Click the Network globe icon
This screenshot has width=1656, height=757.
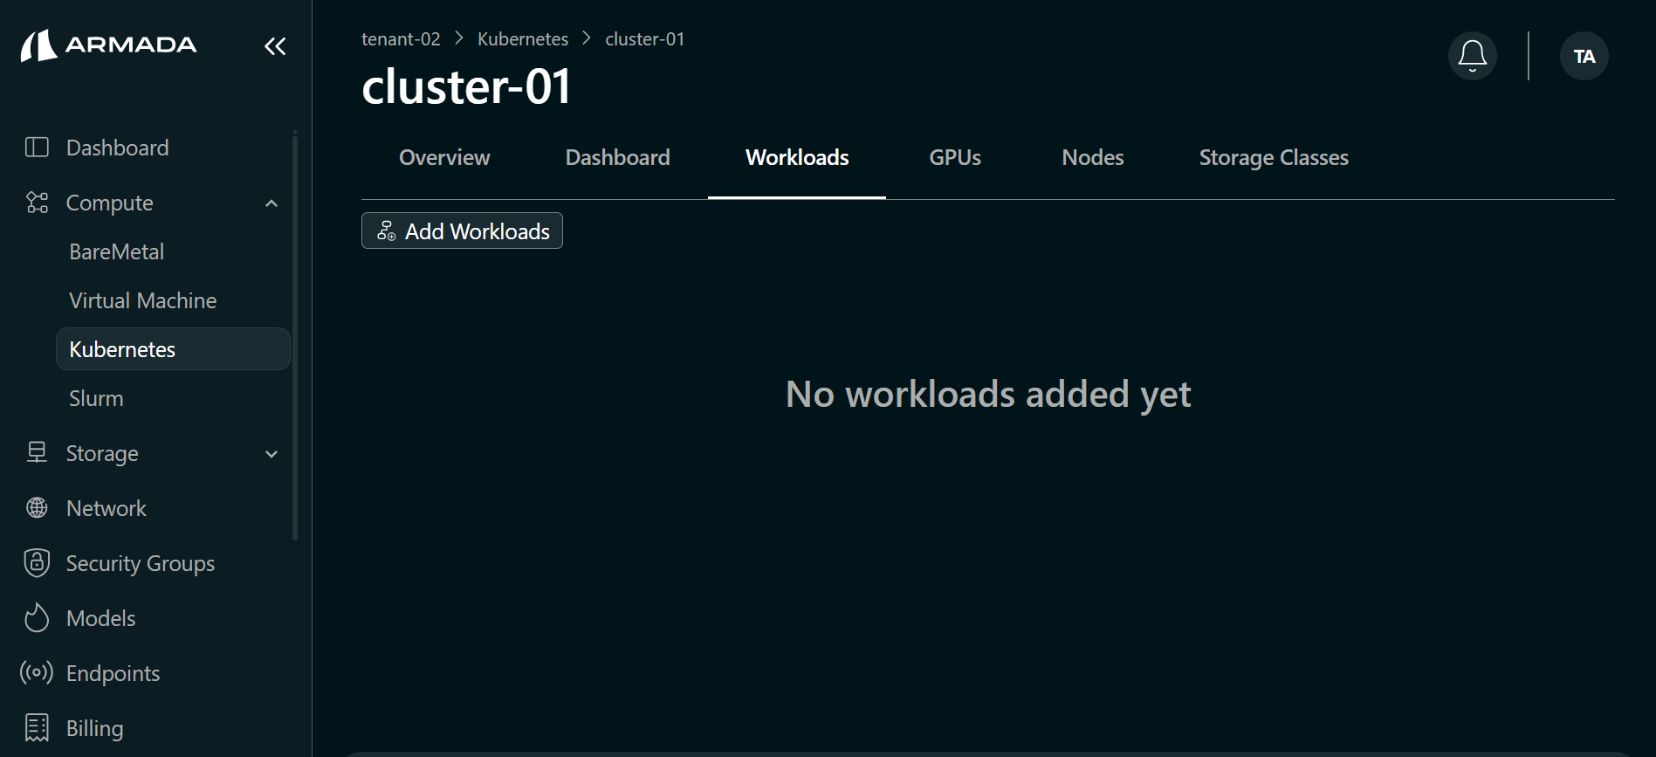coord(37,507)
